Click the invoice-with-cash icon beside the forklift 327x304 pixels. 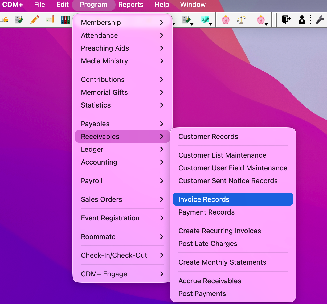pyautogui.click(x=19, y=20)
